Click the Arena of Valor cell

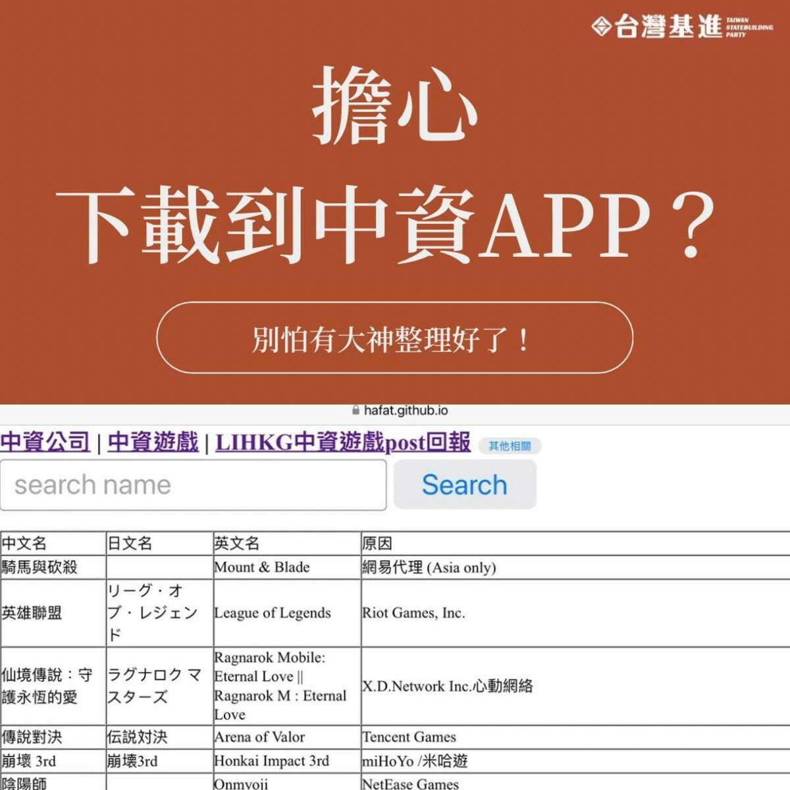point(287,737)
